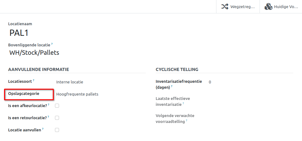Open help icon beside Is een afkeurlocatie
The height and width of the screenshot is (141, 302).
49,105
